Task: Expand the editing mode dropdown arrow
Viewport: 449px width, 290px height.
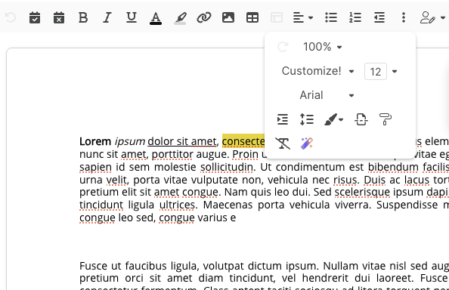Action: (443, 17)
